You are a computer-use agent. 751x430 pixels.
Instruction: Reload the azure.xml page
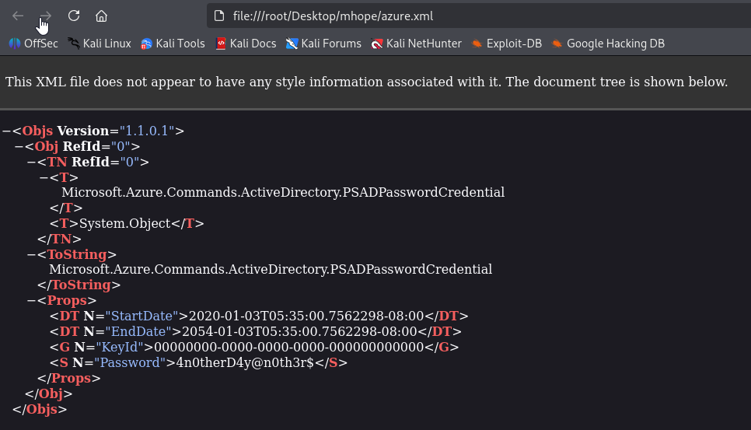[74, 16]
